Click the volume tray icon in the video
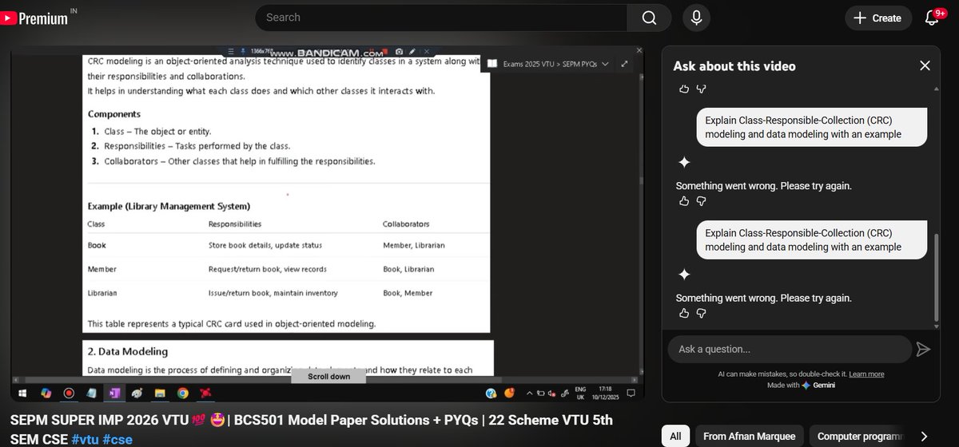This screenshot has height=447, width=959. [551, 393]
